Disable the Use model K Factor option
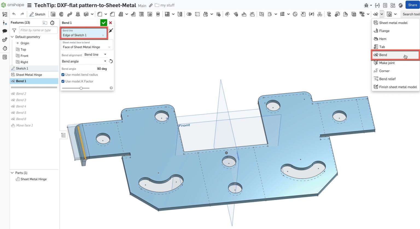 [63, 81]
